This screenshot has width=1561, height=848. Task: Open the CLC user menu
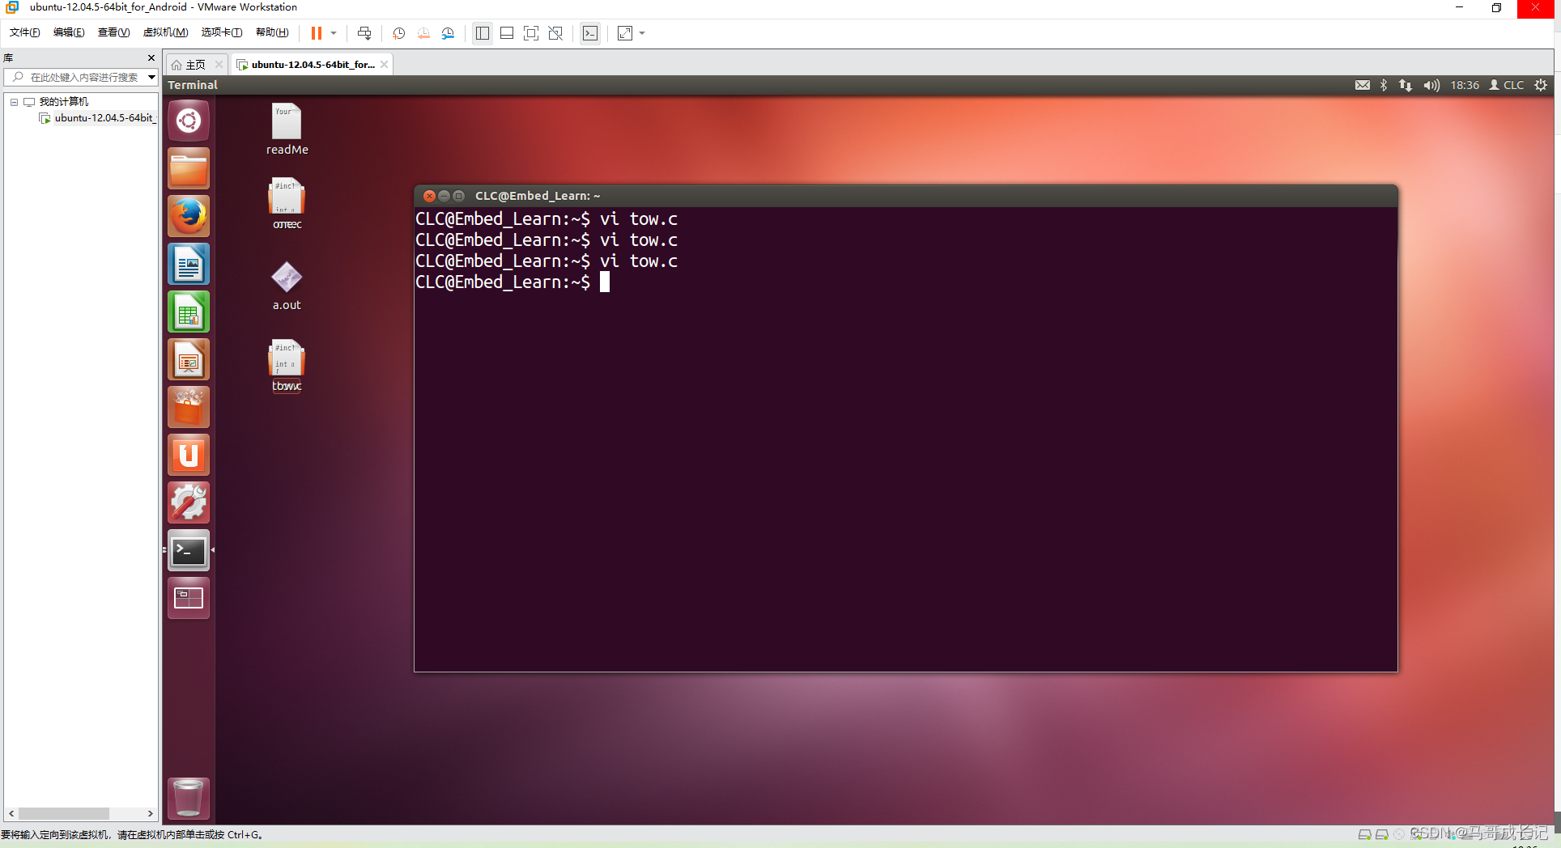click(x=1507, y=85)
